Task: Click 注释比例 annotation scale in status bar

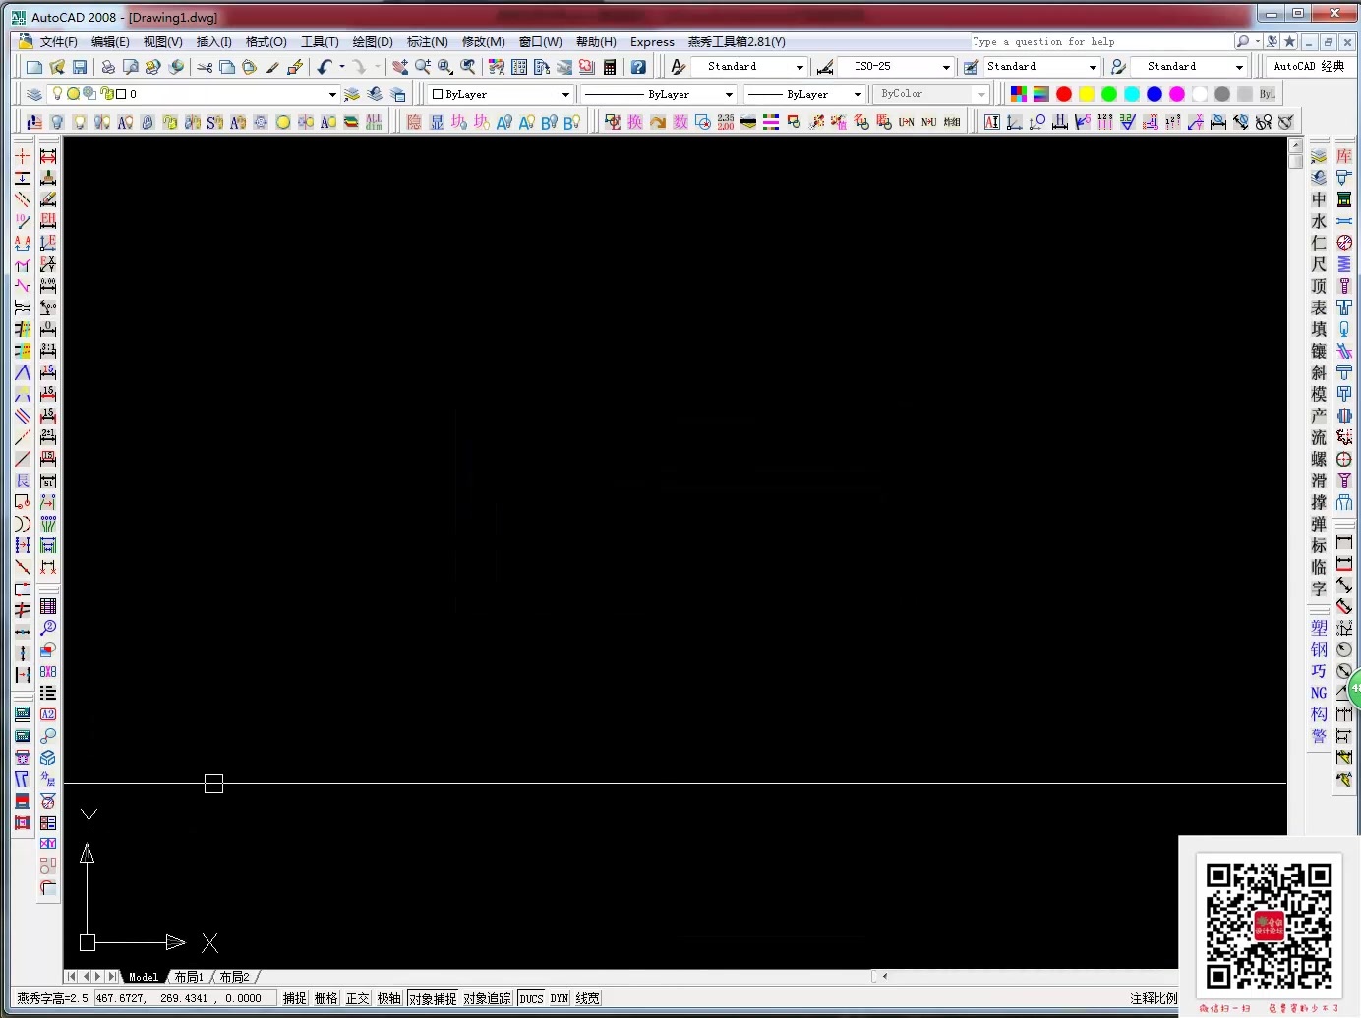Action: pyautogui.click(x=1154, y=998)
